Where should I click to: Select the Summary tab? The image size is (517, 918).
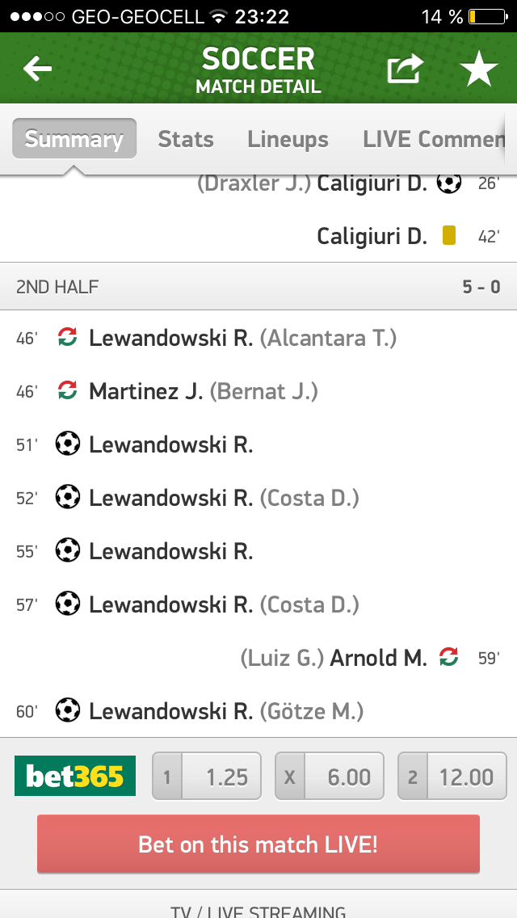[74, 139]
